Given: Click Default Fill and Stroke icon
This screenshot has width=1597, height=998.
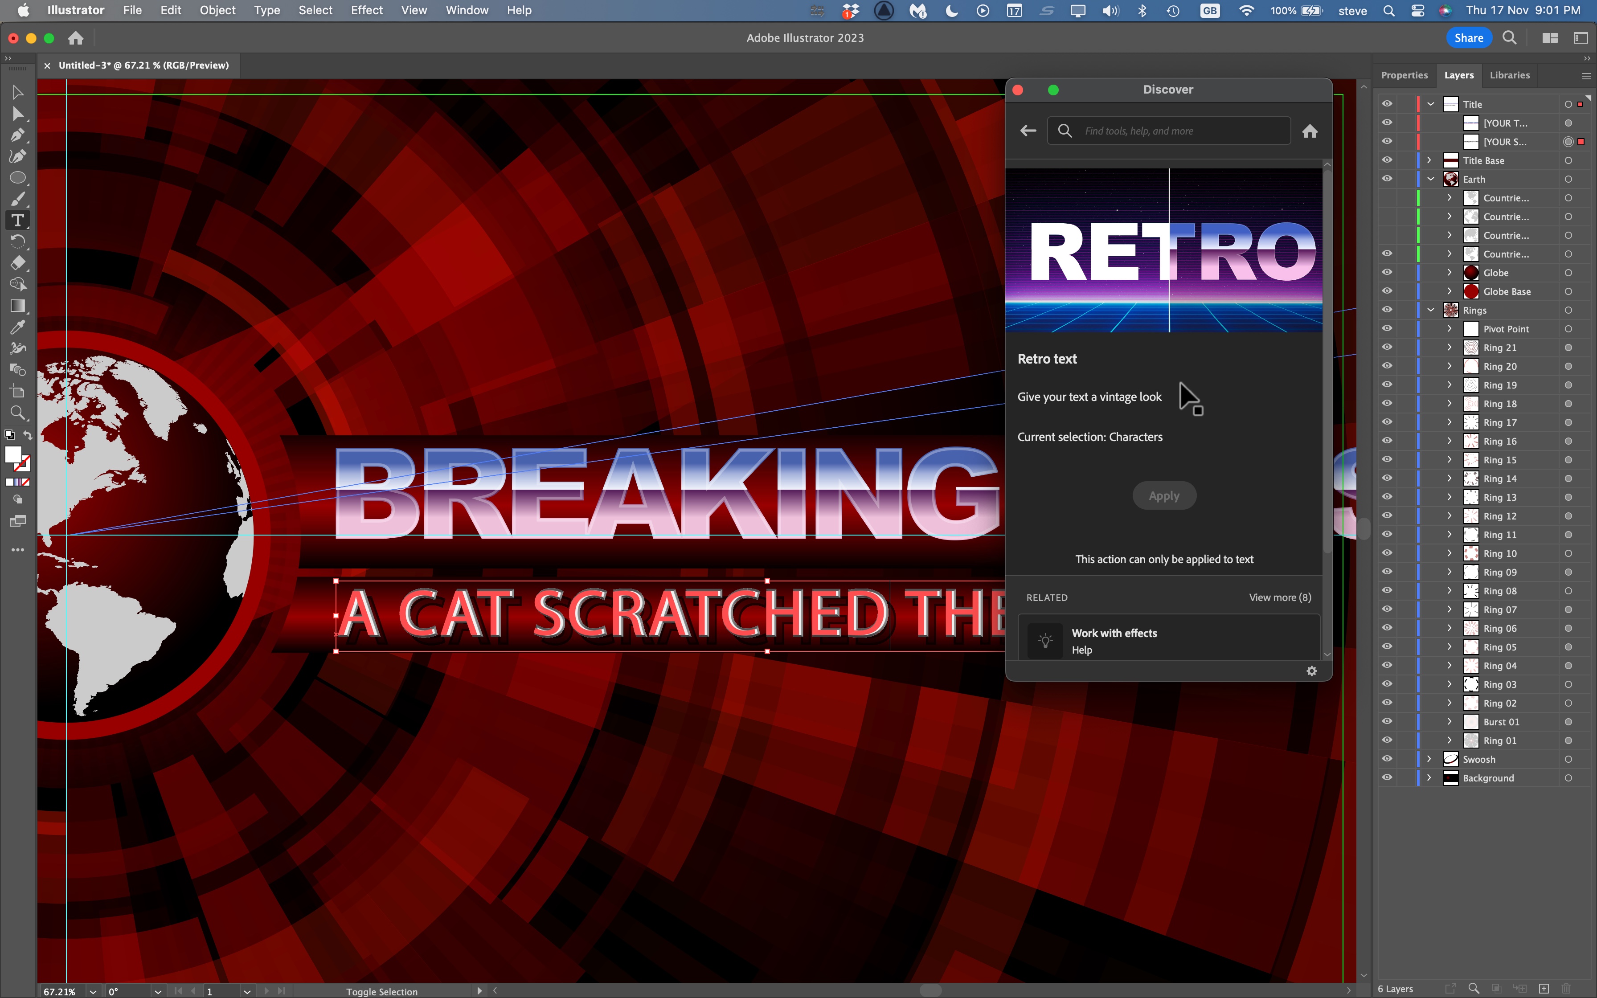Looking at the screenshot, I should pyautogui.click(x=9, y=435).
